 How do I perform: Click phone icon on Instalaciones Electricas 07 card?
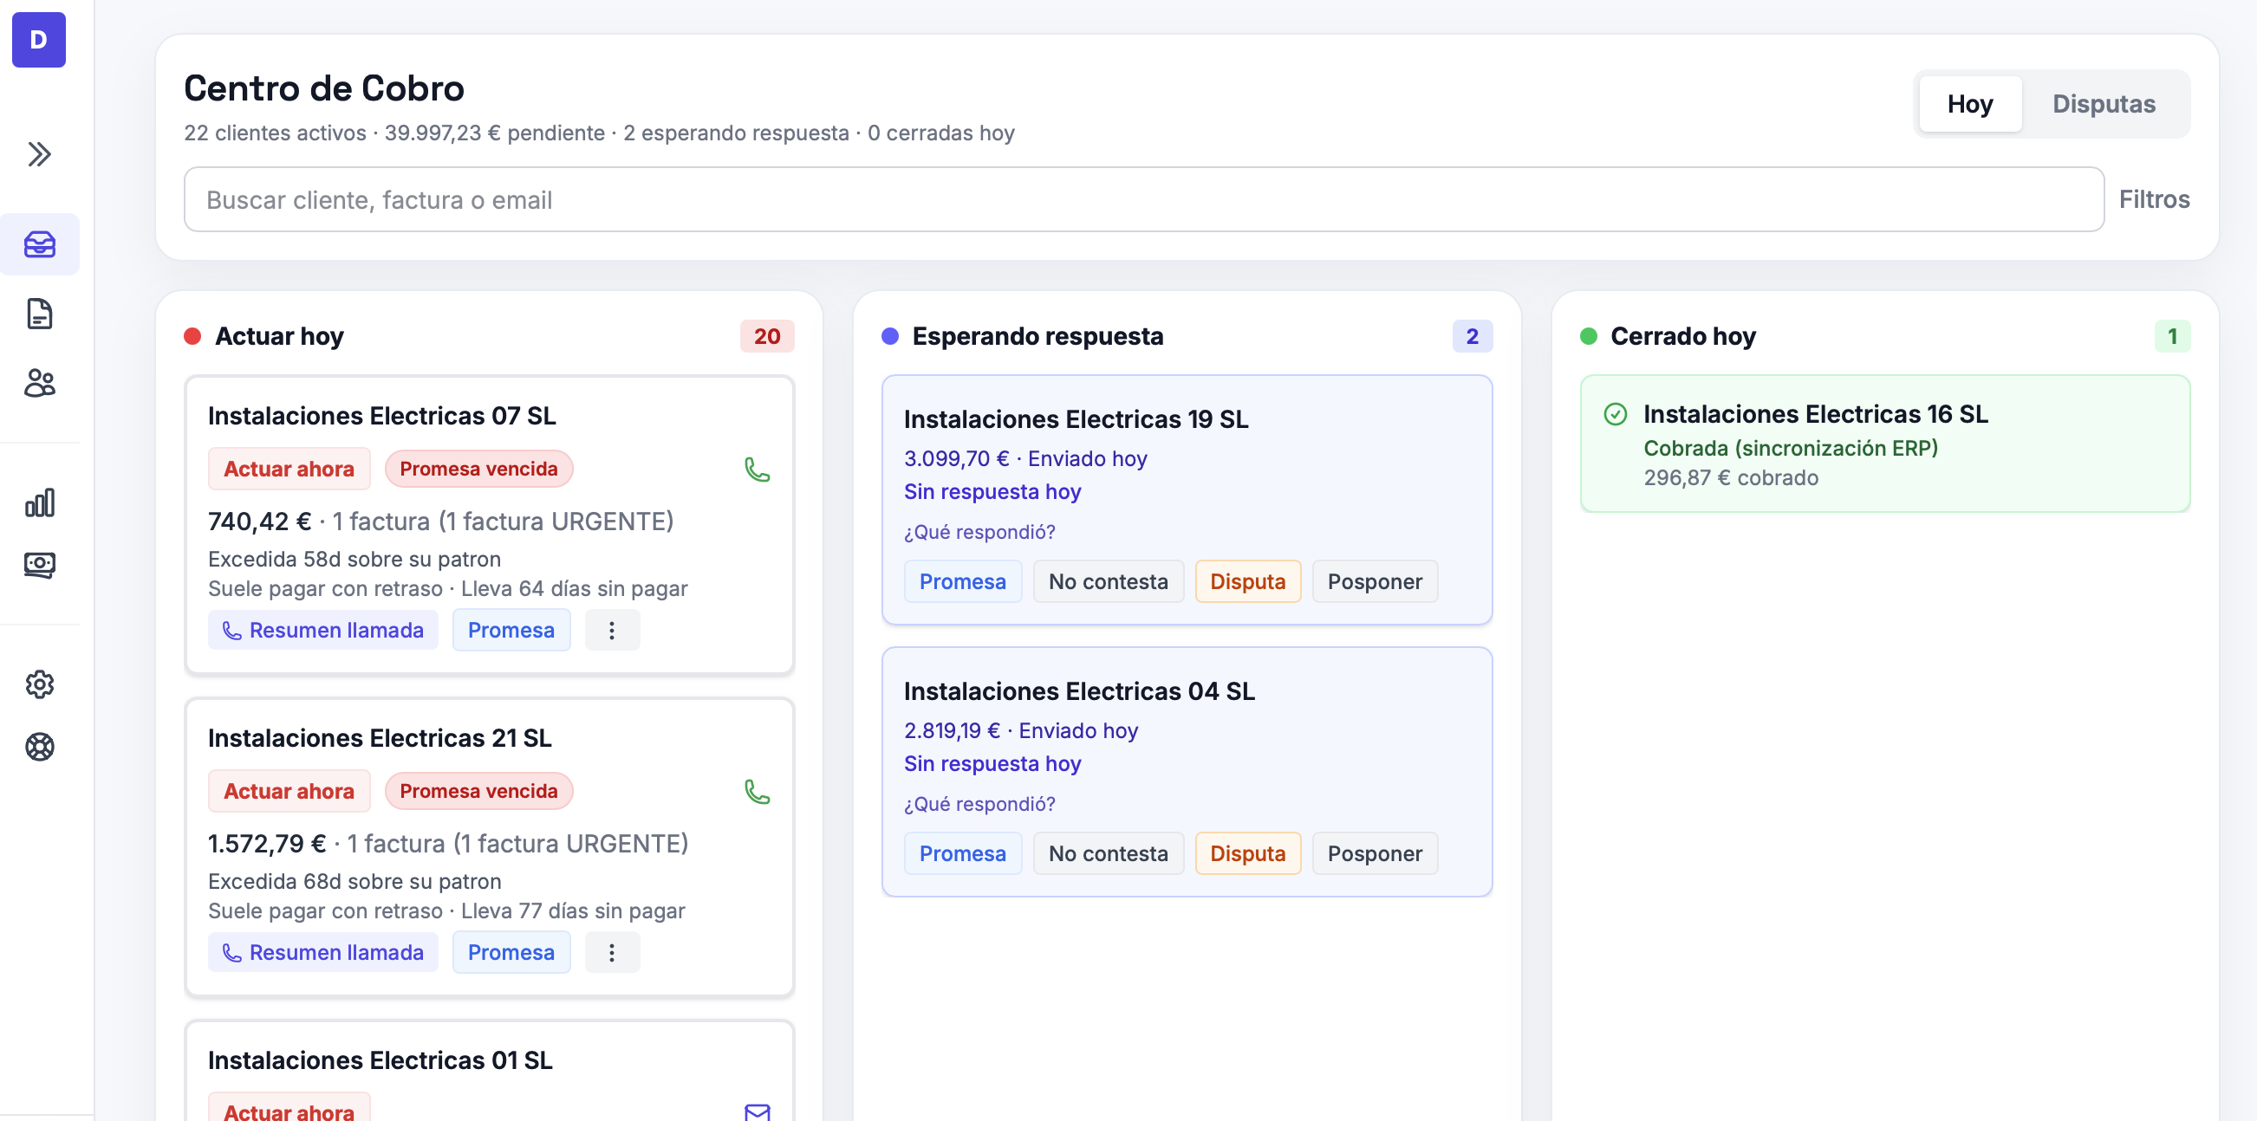click(757, 470)
